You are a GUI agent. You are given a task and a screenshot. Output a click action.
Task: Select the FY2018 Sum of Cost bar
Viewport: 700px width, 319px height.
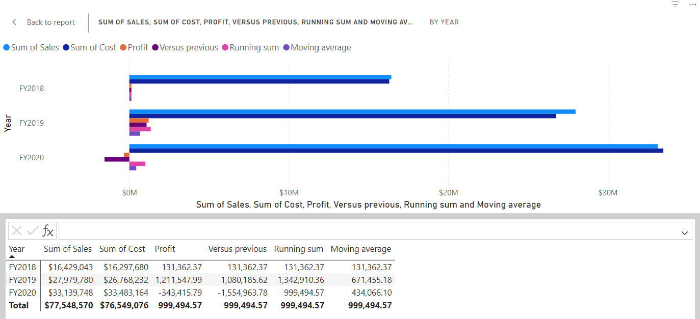pos(259,81)
